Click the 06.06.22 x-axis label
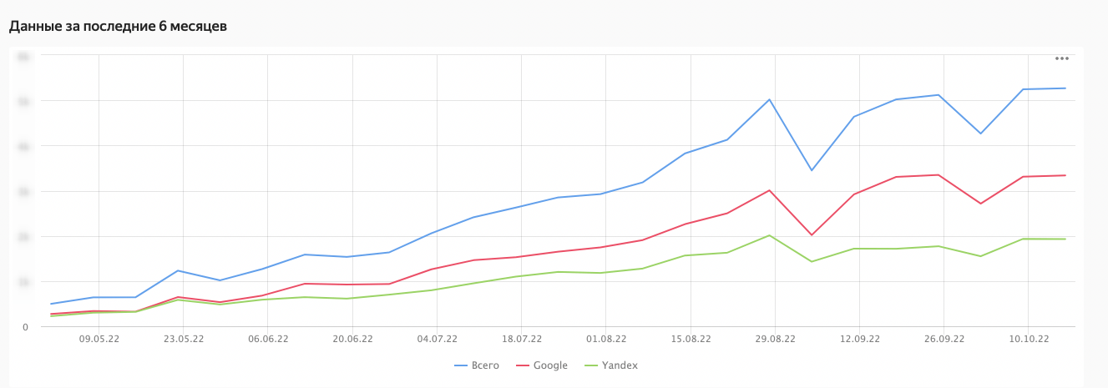The height and width of the screenshot is (388, 1108). (x=268, y=339)
